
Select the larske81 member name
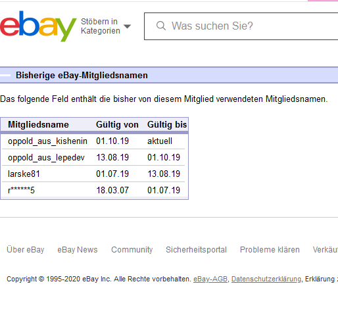pyautogui.click(x=24, y=174)
